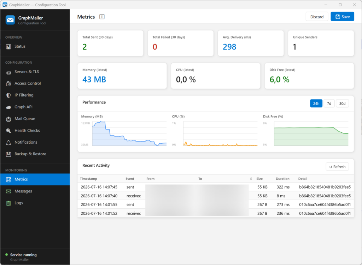
Task: Minimize the GraphMailer window
Action: [x=326, y=5]
